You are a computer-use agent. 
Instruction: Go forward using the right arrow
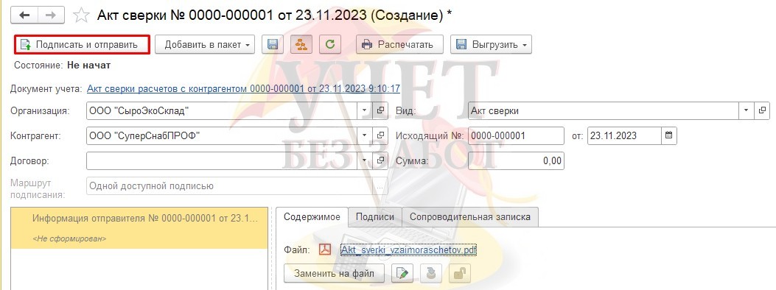click(x=50, y=15)
